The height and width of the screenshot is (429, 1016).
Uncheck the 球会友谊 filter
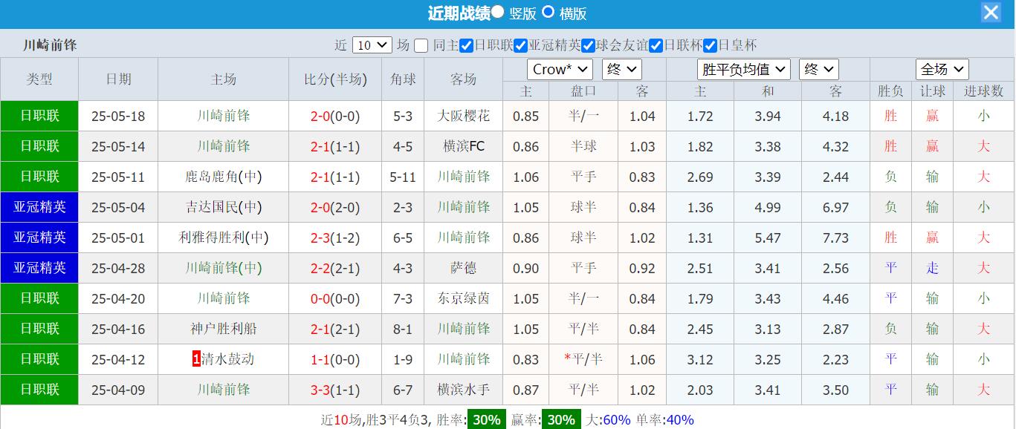pyautogui.click(x=587, y=45)
